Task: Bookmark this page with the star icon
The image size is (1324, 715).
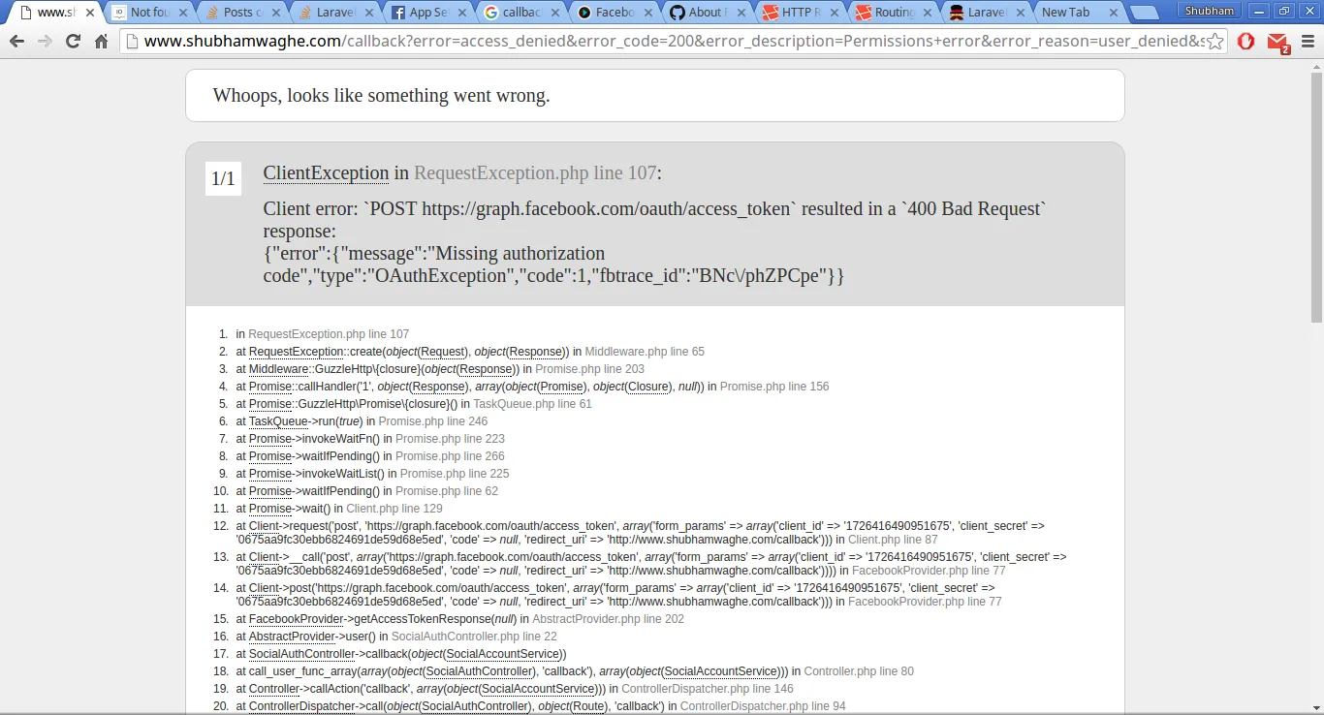Action: pyautogui.click(x=1217, y=42)
